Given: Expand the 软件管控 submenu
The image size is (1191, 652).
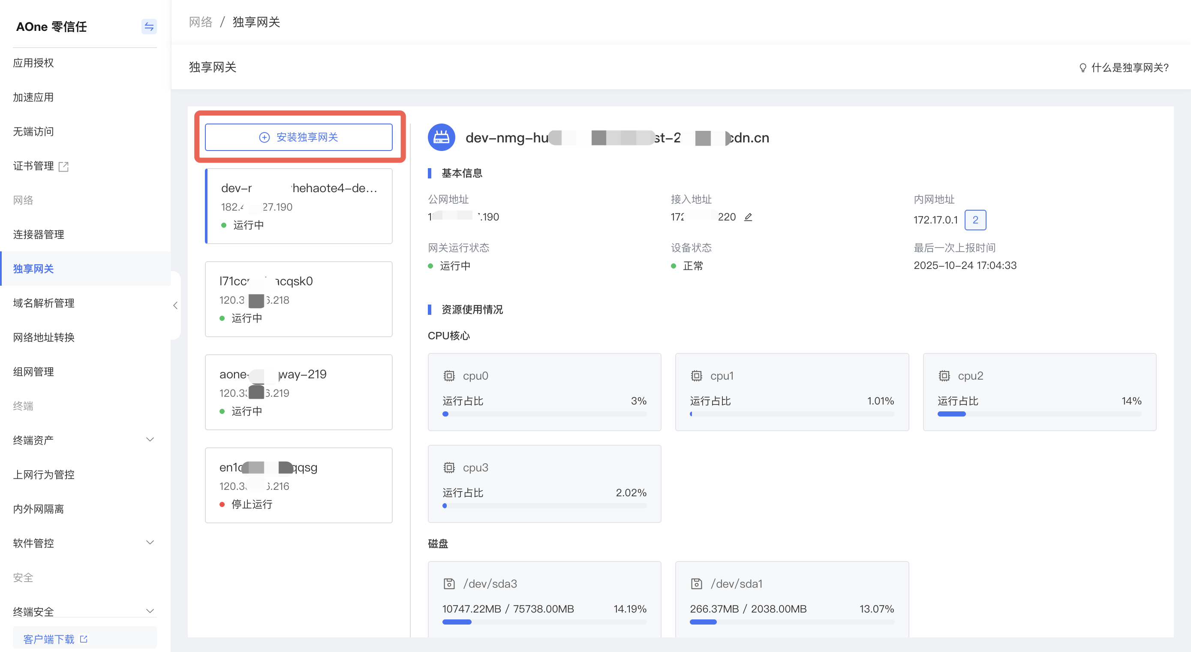Looking at the screenshot, I should pyautogui.click(x=150, y=542).
